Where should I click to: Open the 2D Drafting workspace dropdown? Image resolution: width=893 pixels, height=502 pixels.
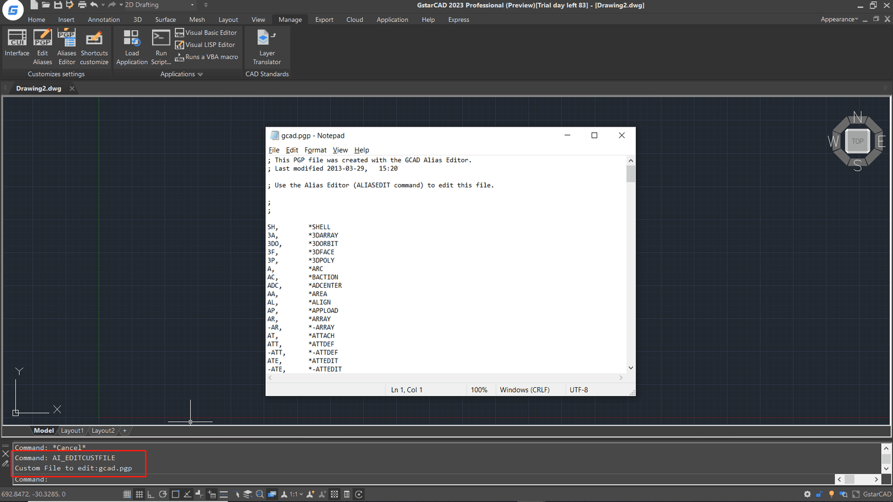[159, 5]
